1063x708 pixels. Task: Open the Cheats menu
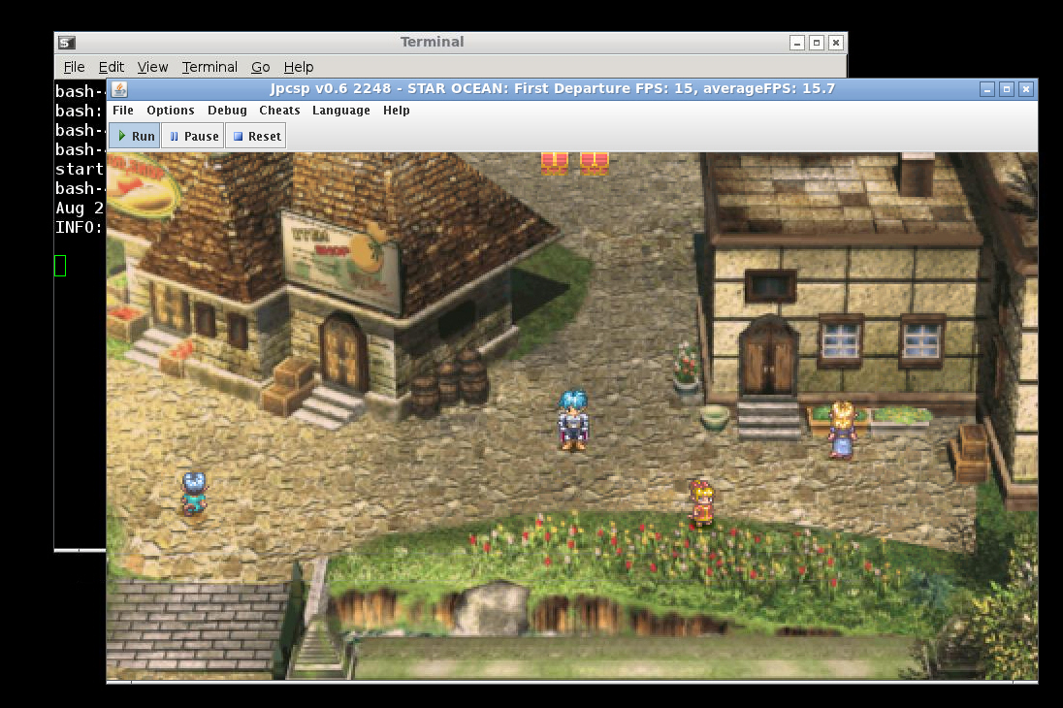[x=279, y=111]
